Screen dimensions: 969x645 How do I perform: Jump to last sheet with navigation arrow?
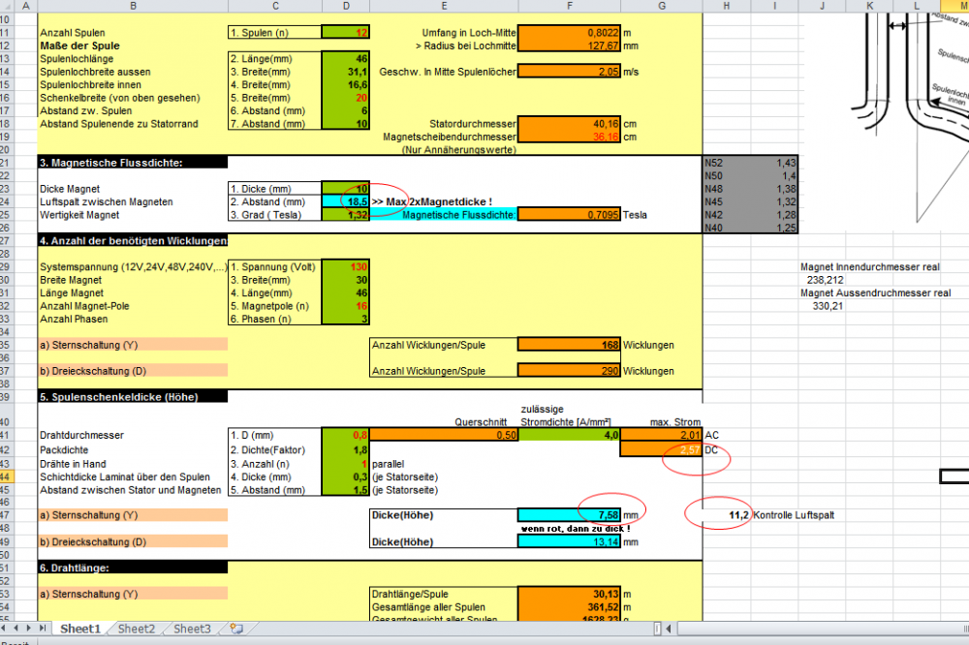tap(44, 629)
